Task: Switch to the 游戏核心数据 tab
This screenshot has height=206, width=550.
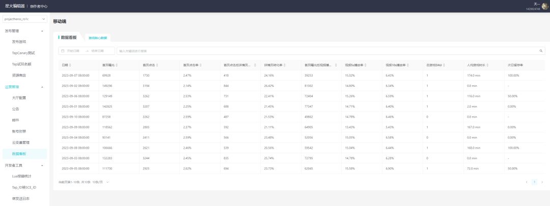Action: (x=98, y=38)
